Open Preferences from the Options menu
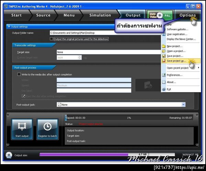 click(x=175, y=75)
